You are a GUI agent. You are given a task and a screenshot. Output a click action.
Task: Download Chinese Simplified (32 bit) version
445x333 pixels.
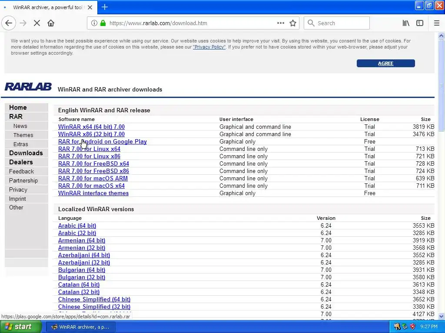click(x=94, y=307)
